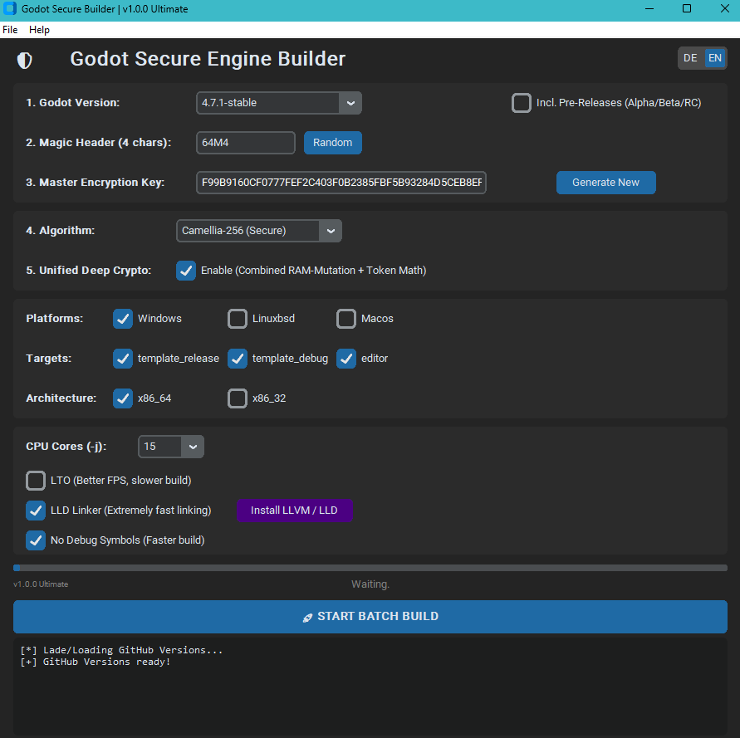Toggle LLD Linker checkbox
This screenshot has width=740, height=738.
[36, 511]
